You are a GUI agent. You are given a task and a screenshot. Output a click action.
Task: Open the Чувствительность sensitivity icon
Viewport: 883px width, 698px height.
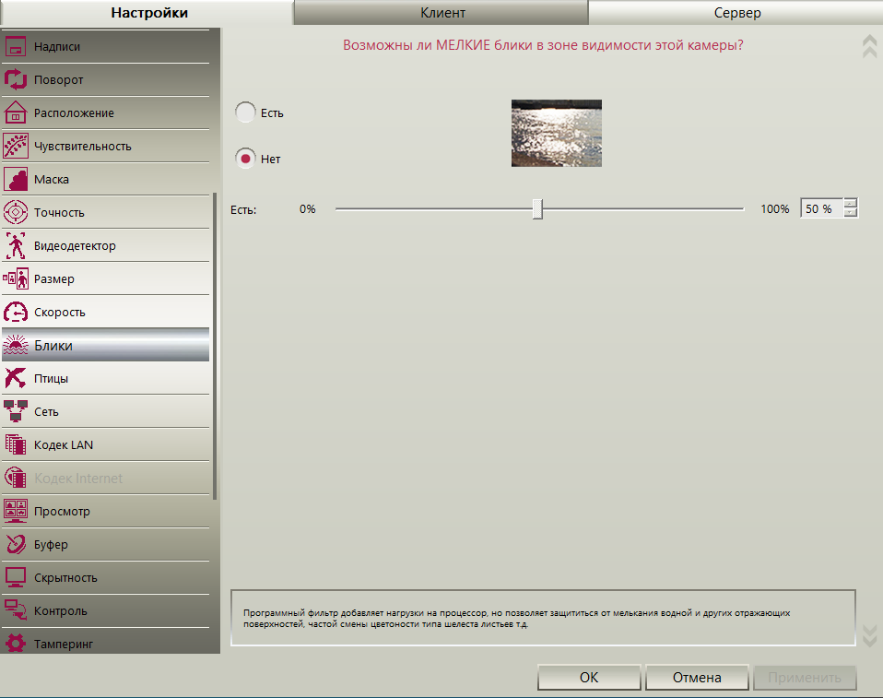[x=15, y=146]
